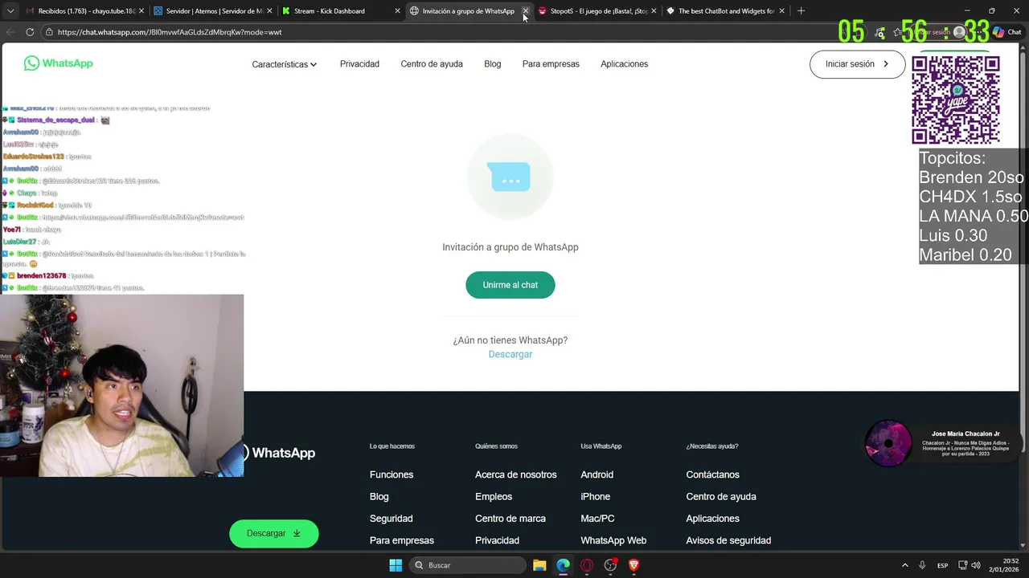Open WhatsApp Web footer link
The width and height of the screenshot is (1029, 578).
click(x=613, y=540)
